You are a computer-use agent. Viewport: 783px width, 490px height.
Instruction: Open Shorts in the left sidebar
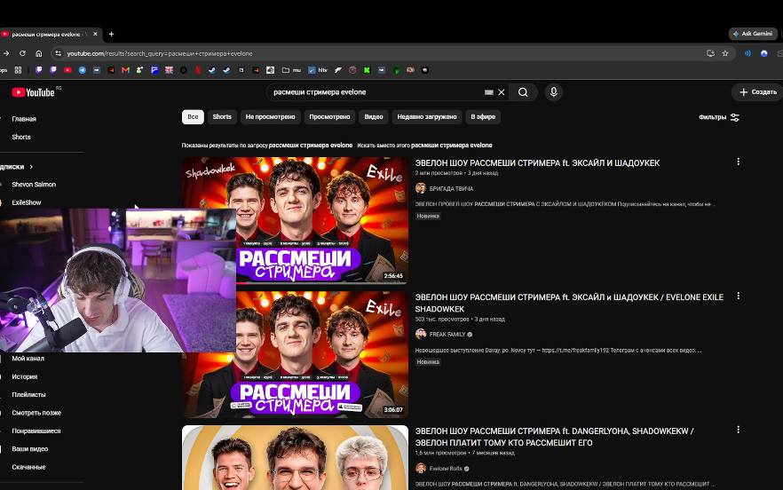21,137
